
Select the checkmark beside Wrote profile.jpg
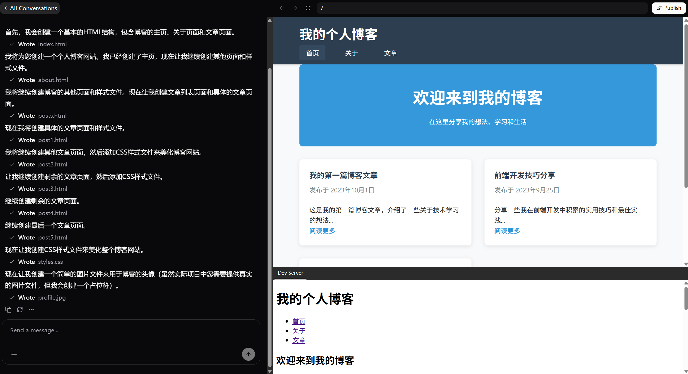[x=12, y=297]
